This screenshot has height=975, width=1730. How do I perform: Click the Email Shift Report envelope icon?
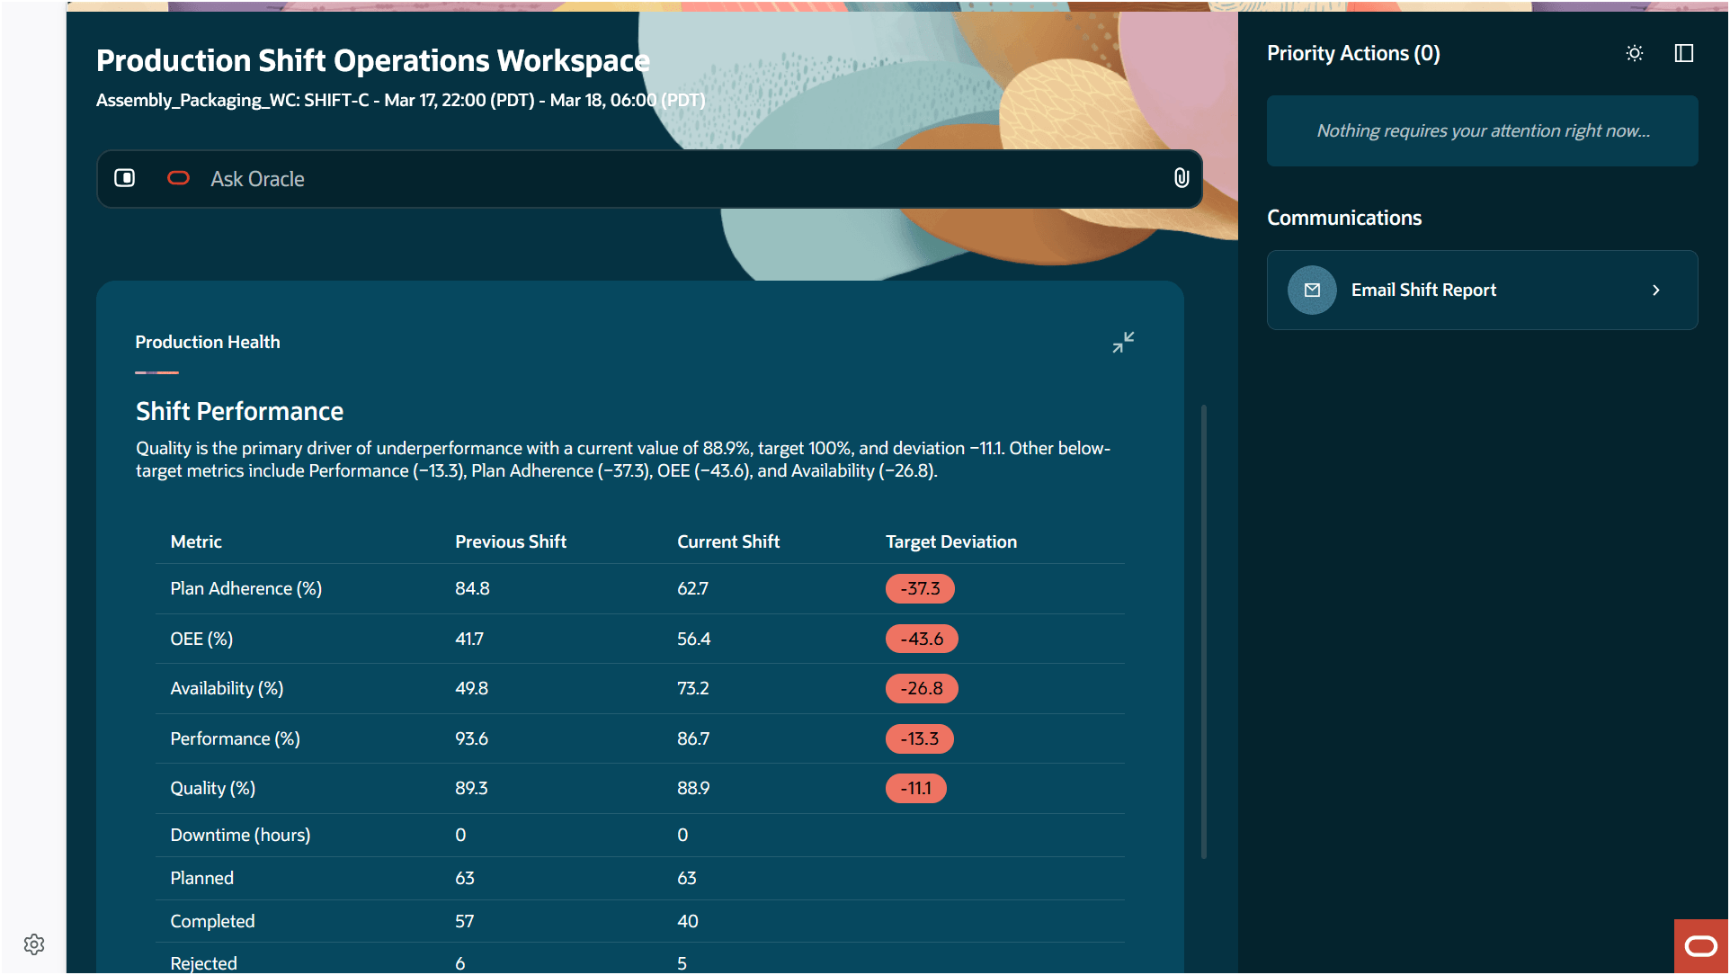coord(1312,290)
